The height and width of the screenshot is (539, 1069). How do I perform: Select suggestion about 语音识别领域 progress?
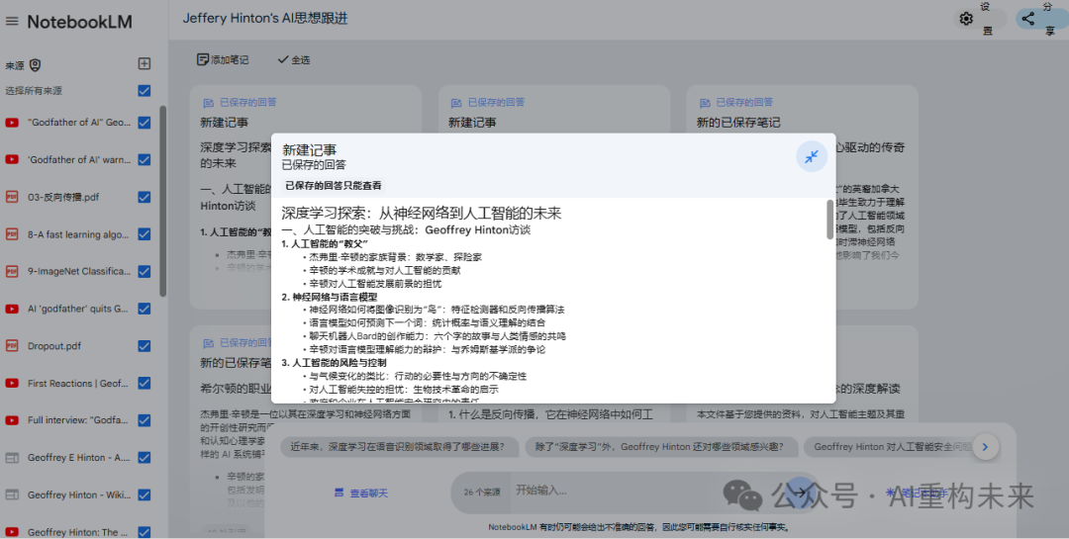[398, 447]
